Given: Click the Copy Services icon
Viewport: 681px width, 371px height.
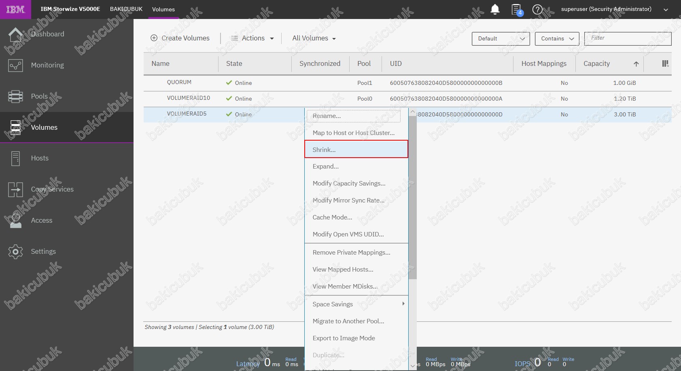Looking at the screenshot, I should click(x=15, y=190).
